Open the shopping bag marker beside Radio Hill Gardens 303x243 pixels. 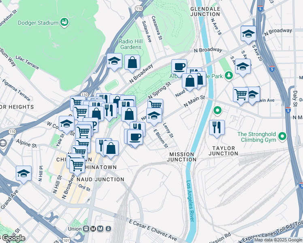[x=132, y=63]
